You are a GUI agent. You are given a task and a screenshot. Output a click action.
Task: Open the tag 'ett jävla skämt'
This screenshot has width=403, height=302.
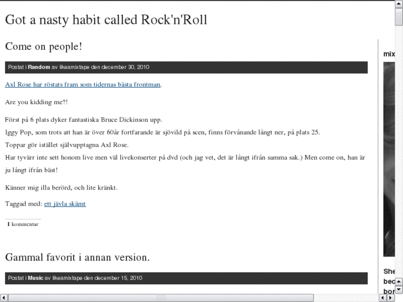65,204
